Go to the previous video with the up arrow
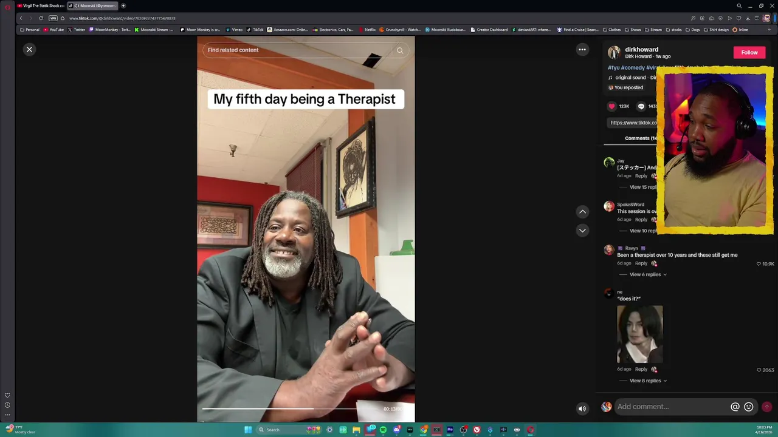Screen dimensions: 778x437 tap(582, 212)
